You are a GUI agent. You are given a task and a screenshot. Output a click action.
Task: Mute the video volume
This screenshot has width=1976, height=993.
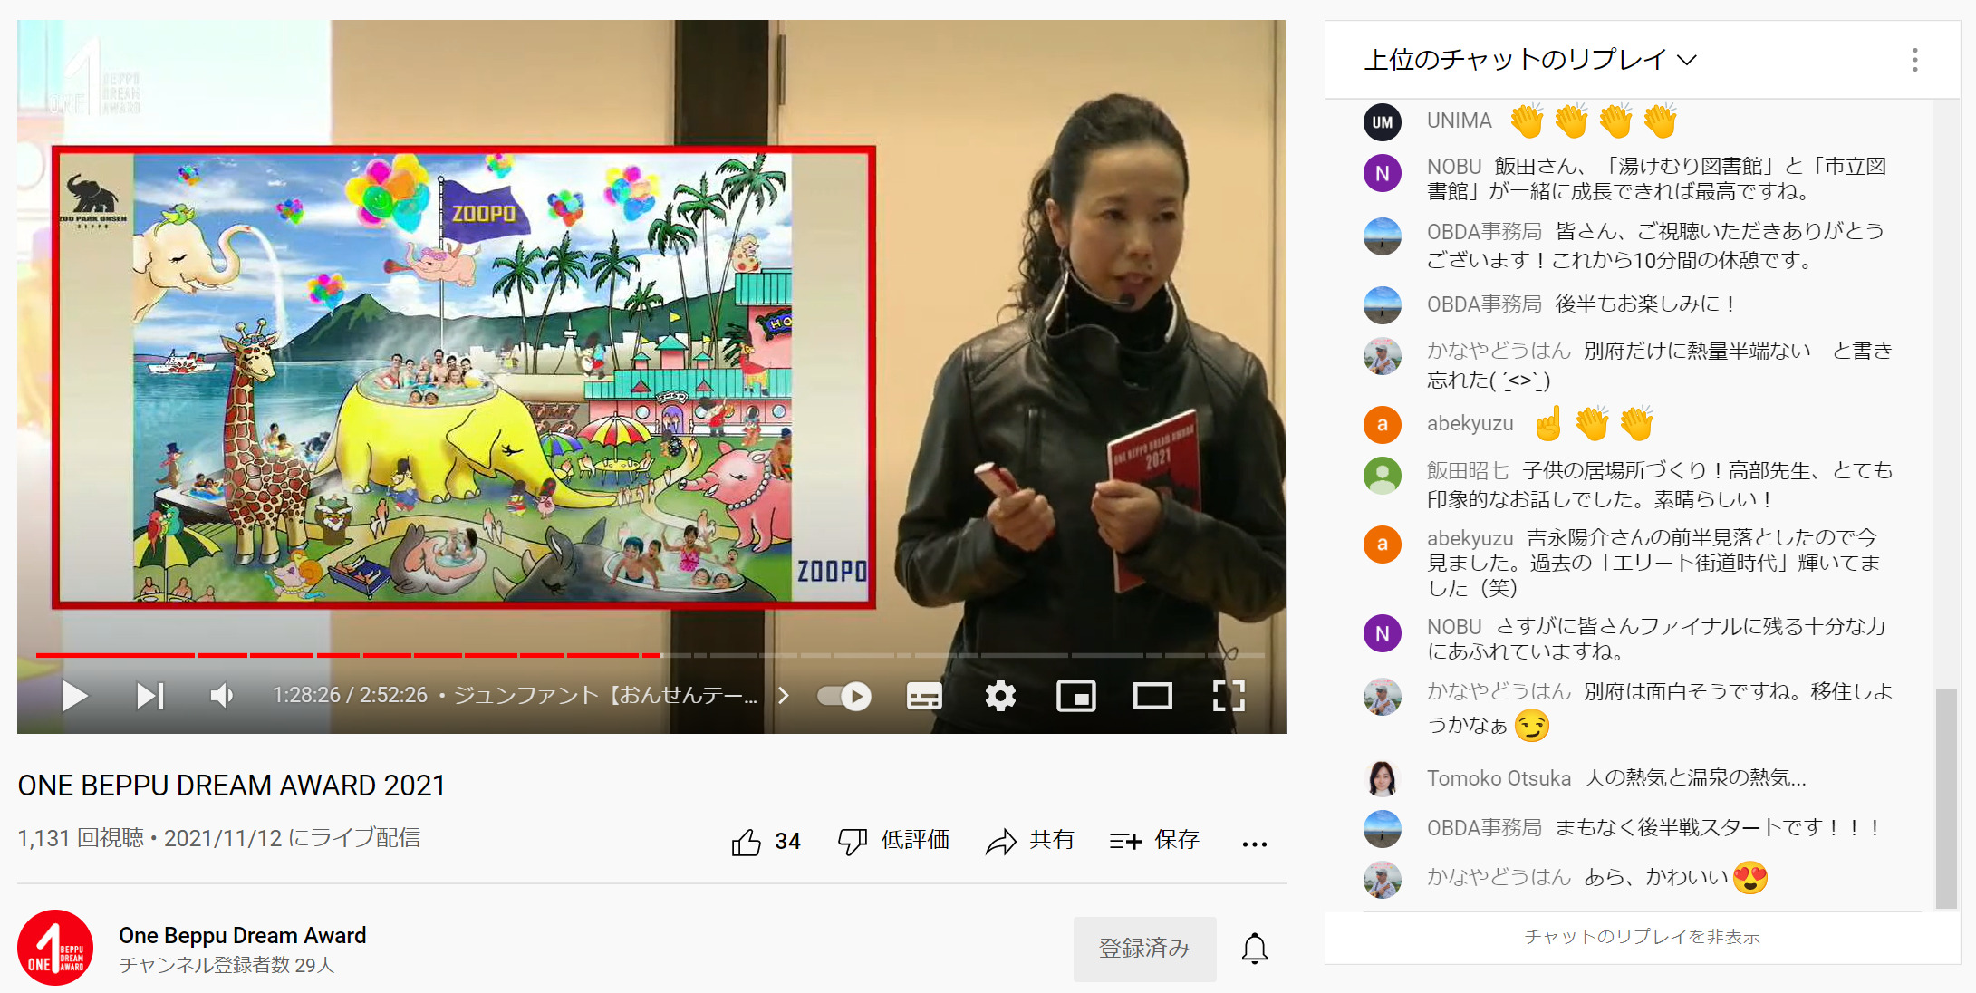pyautogui.click(x=222, y=696)
